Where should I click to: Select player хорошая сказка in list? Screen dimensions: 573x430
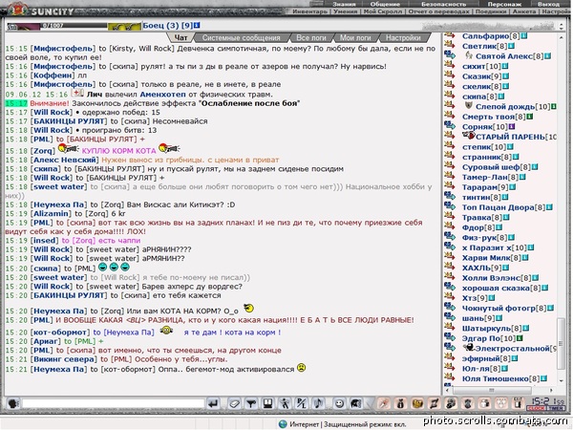[x=496, y=288]
